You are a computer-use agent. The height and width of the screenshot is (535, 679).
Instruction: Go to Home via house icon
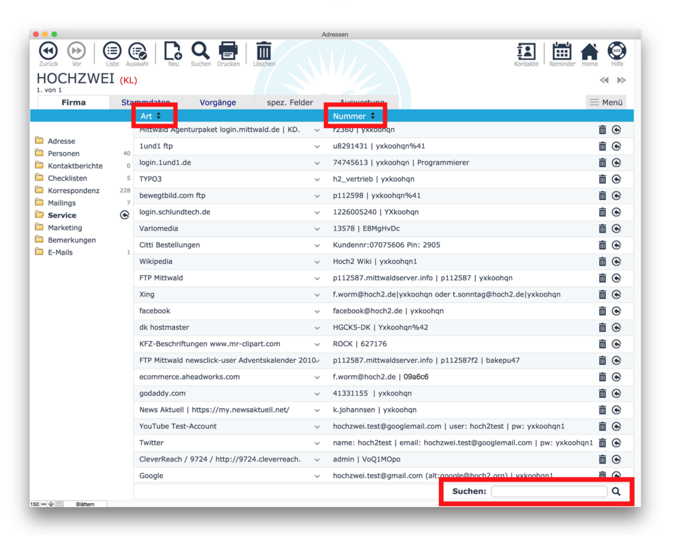point(589,52)
